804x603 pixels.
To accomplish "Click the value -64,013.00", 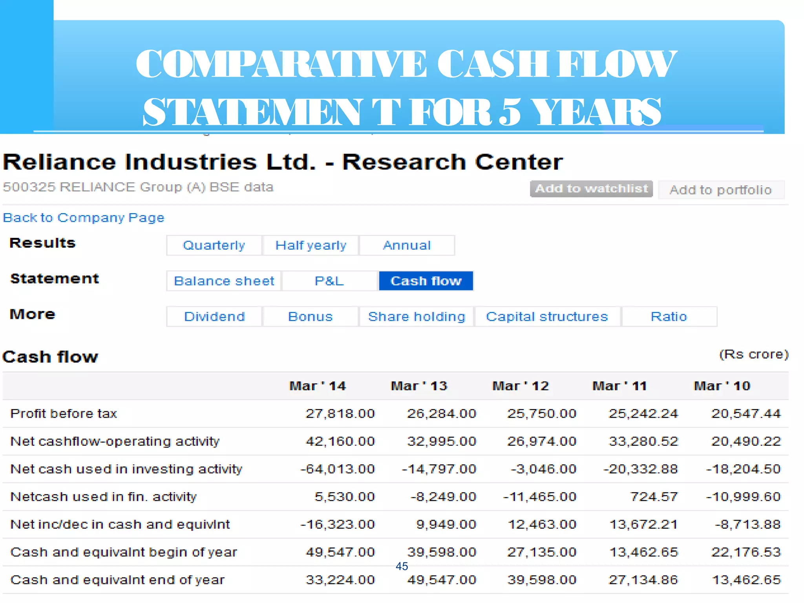I will [338, 469].
